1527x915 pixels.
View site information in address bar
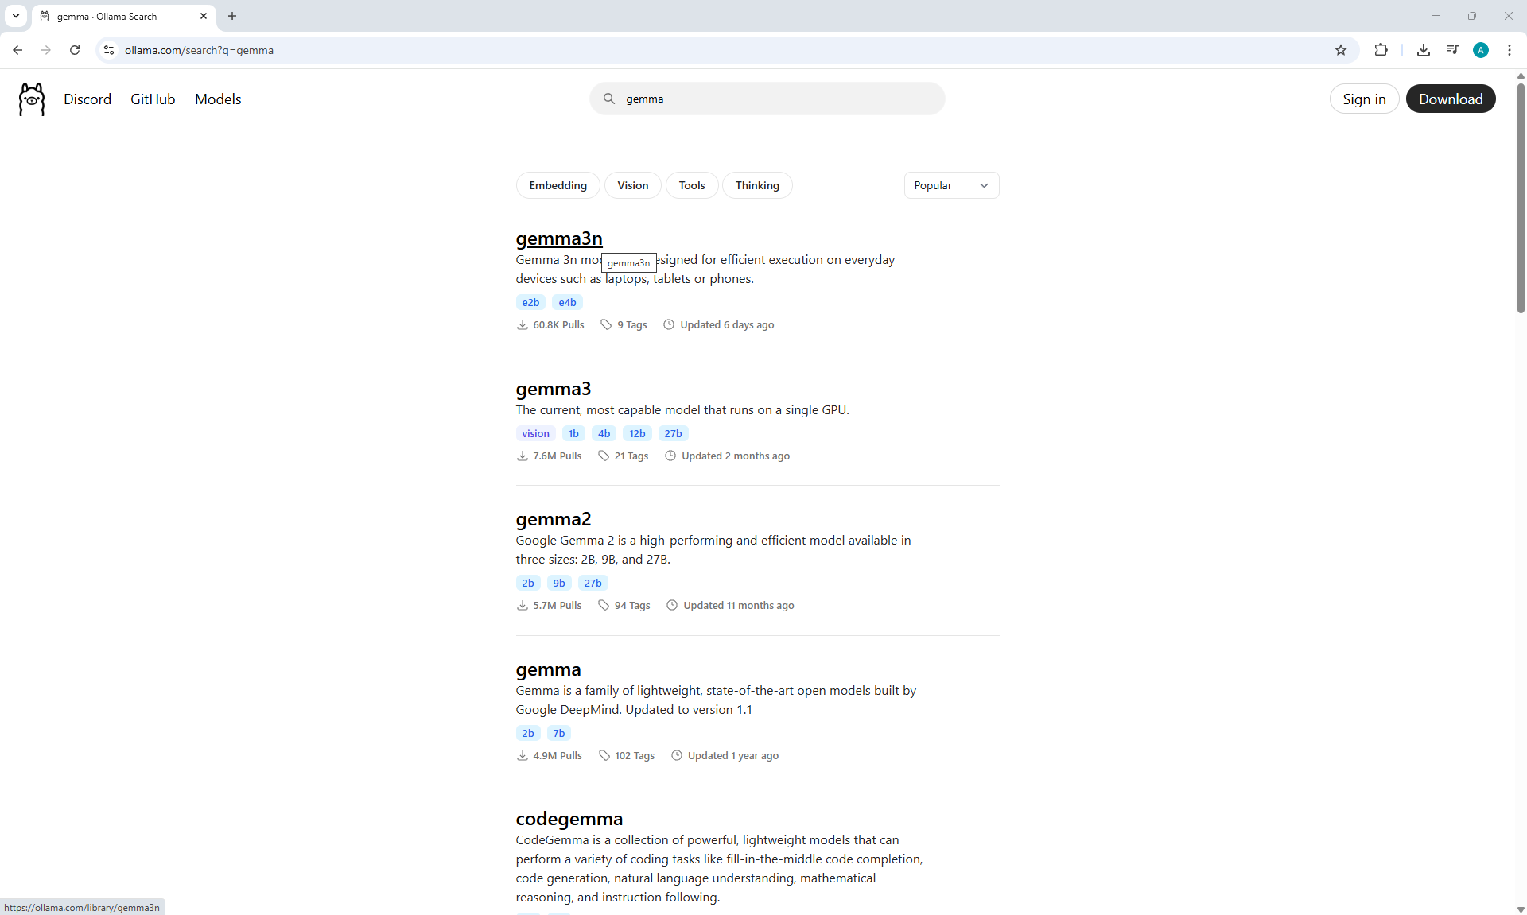pos(109,50)
